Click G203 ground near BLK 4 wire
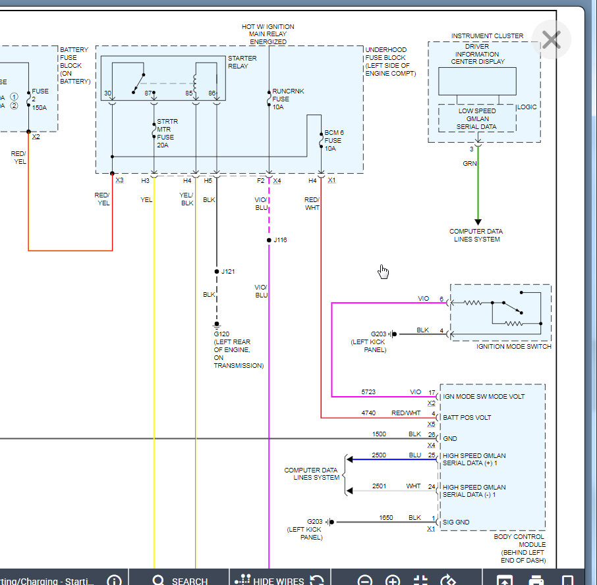The width and height of the screenshot is (597, 585). click(378, 334)
